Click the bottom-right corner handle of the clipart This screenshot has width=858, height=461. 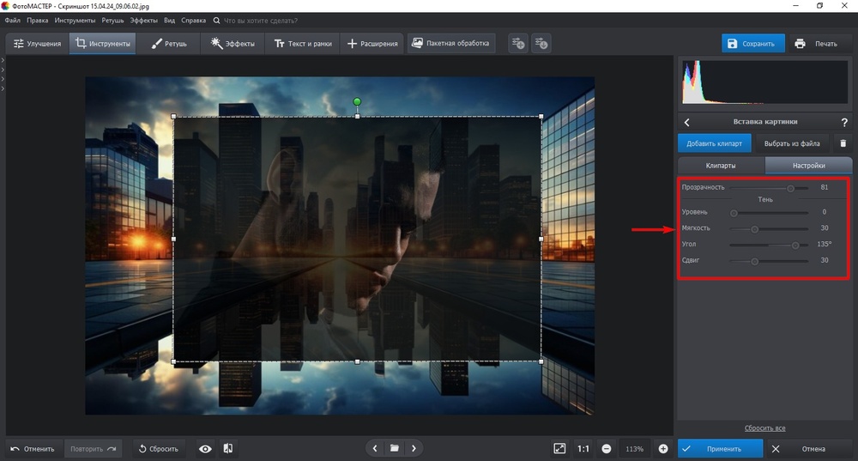point(541,361)
